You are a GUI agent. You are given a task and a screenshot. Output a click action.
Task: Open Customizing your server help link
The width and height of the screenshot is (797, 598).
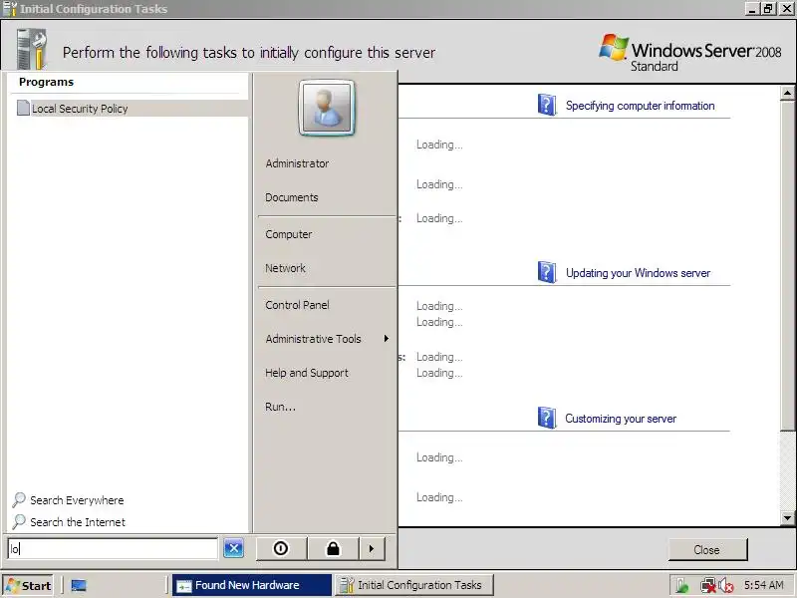pyautogui.click(x=621, y=419)
